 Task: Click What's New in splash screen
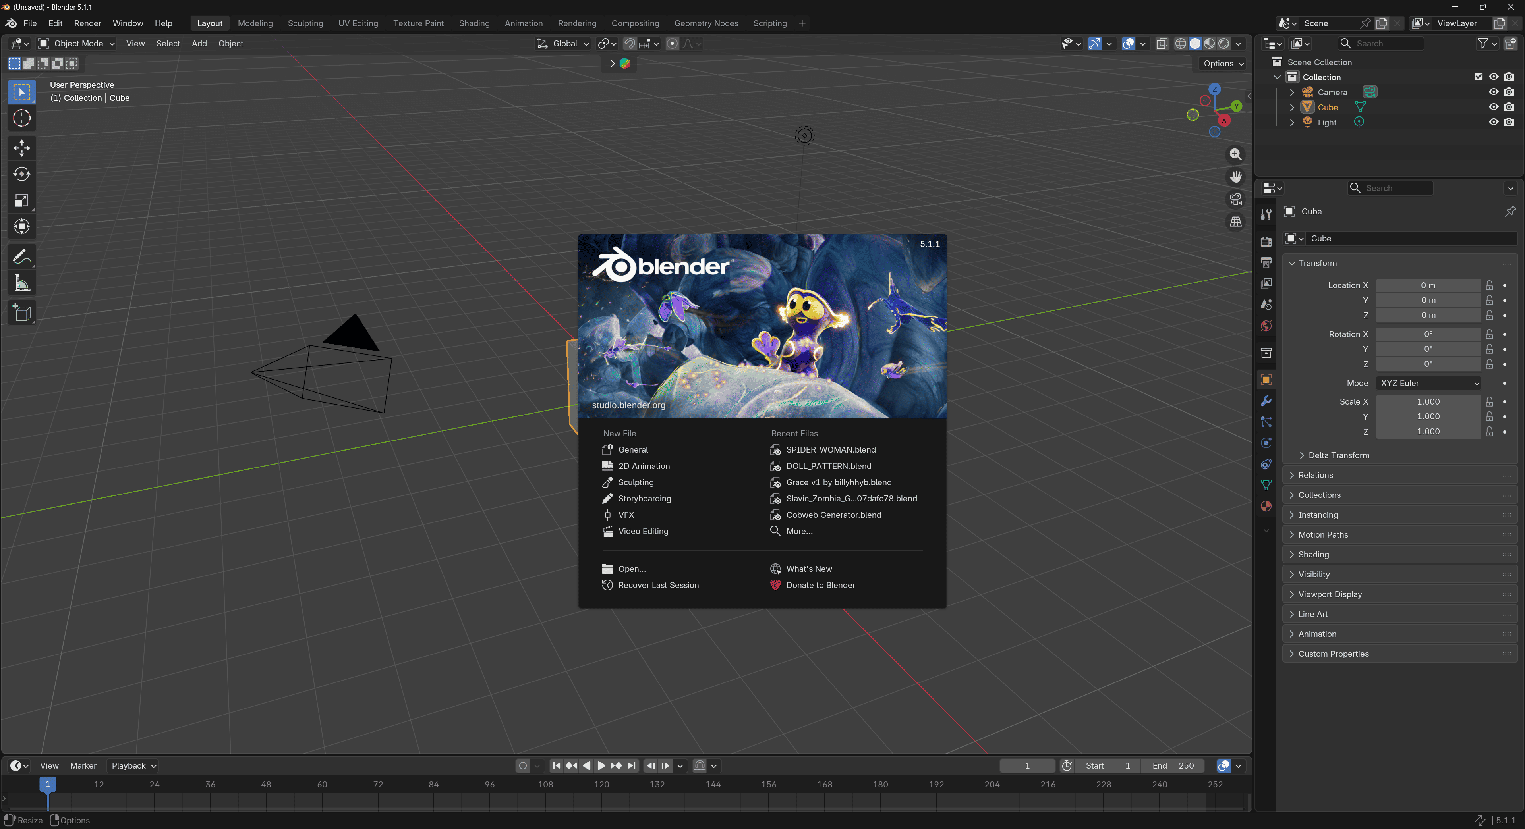click(x=809, y=569)
